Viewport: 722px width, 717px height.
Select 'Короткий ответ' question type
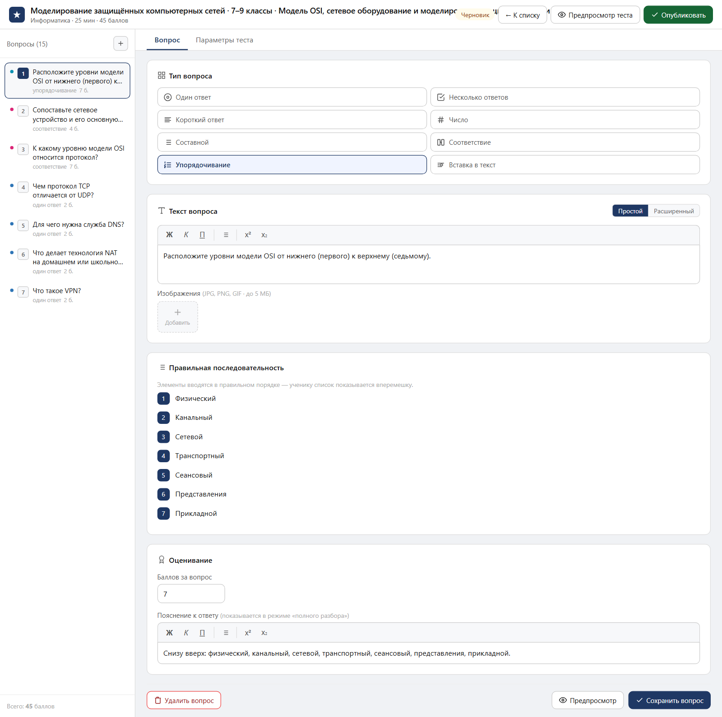(292, 119)
